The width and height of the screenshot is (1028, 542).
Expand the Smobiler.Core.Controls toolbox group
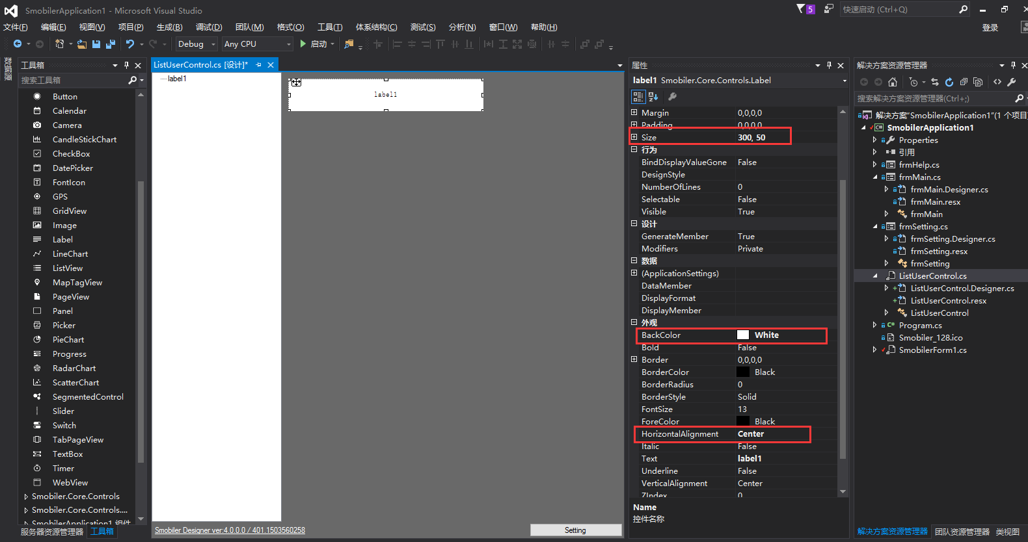(x=26, y=497)
